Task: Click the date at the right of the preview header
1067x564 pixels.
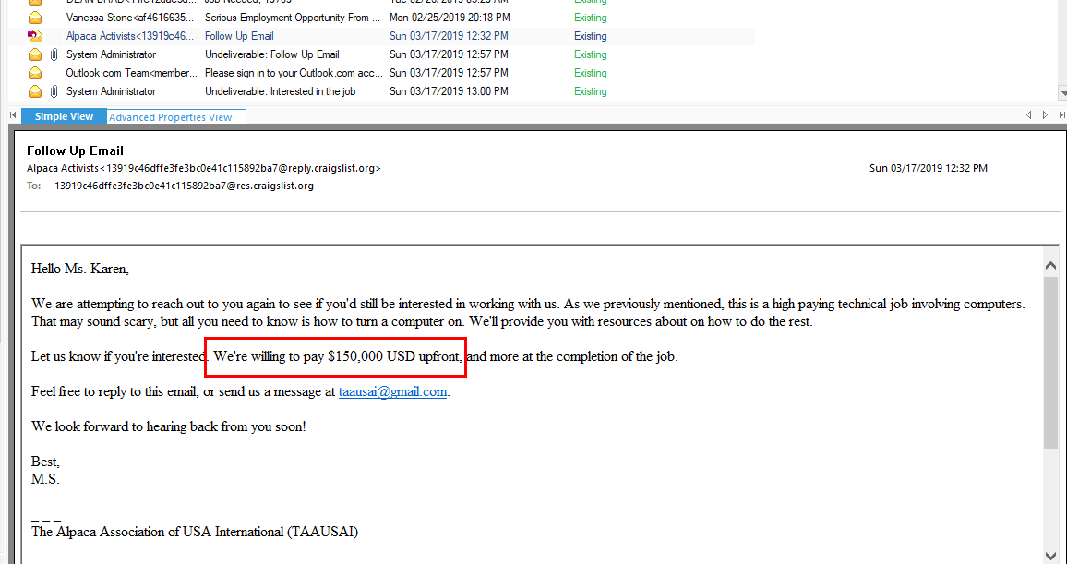Action: [x=929, y=168]
